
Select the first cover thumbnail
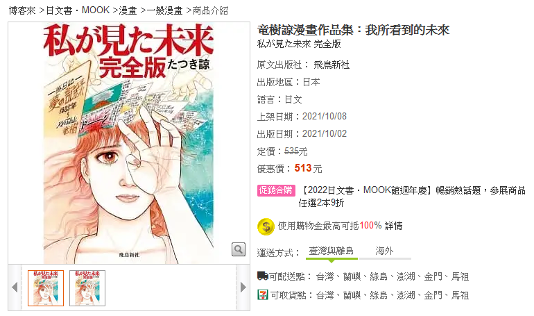pyautogui.click(x=46, y=288)
